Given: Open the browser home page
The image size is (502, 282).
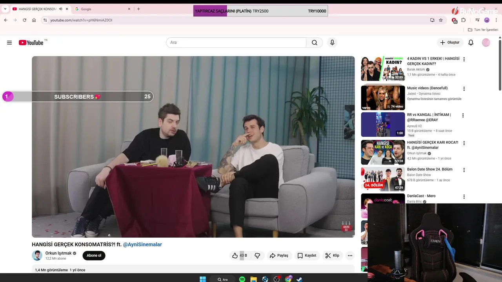Looking at the screenshot, I should pyautogui.click(x=34, y=20).
